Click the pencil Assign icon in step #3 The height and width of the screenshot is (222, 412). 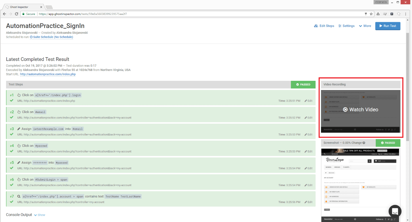(19, 129)
